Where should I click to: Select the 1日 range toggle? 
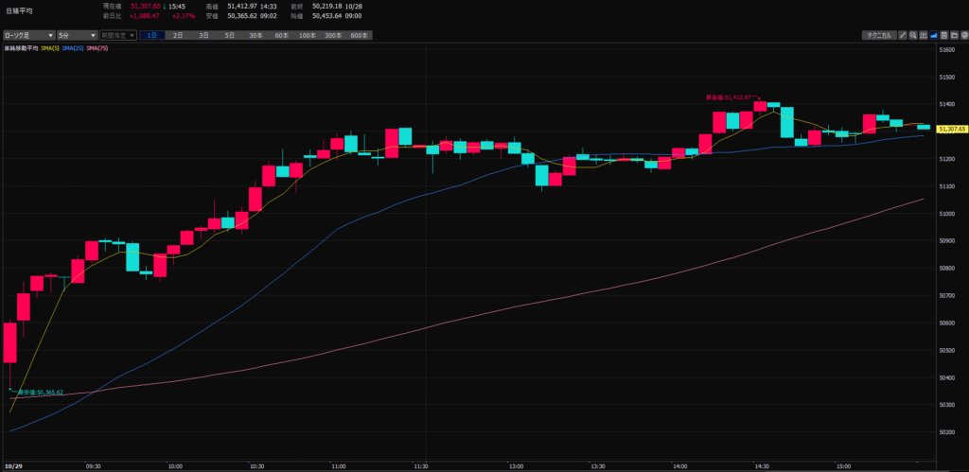tap(152, 35)
